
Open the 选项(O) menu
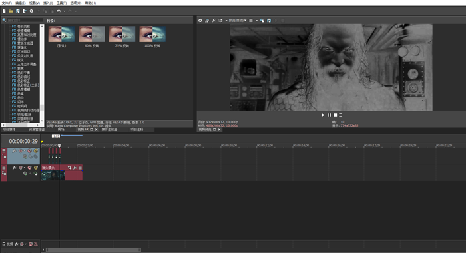click(x=76, y=3)
